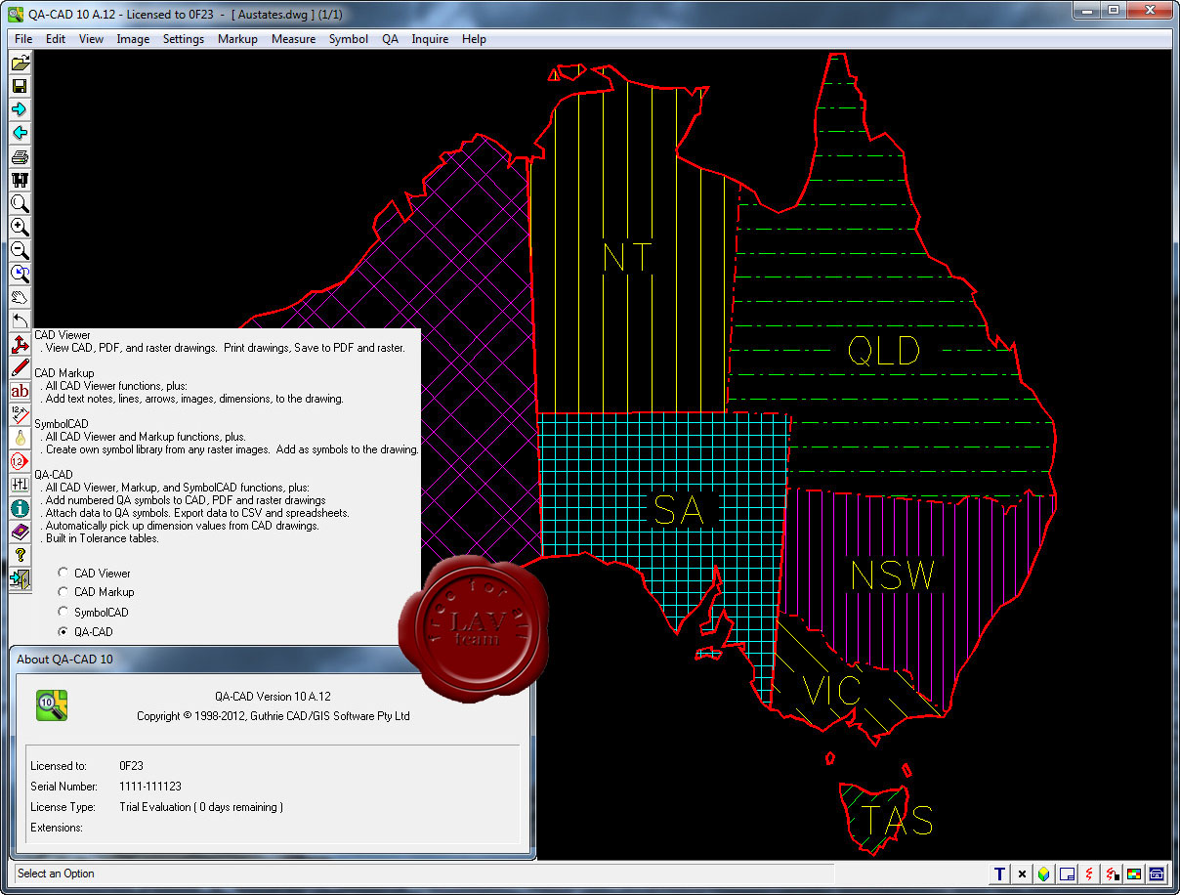The image size is (1180, 895).
Task: Click the green info 'i' icon
Action: pos(20,508)
